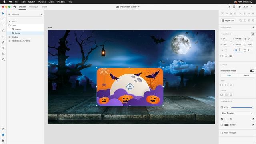Select Manual responsive resize option
This screenshot has height=144, width=256.
[246, 76]
